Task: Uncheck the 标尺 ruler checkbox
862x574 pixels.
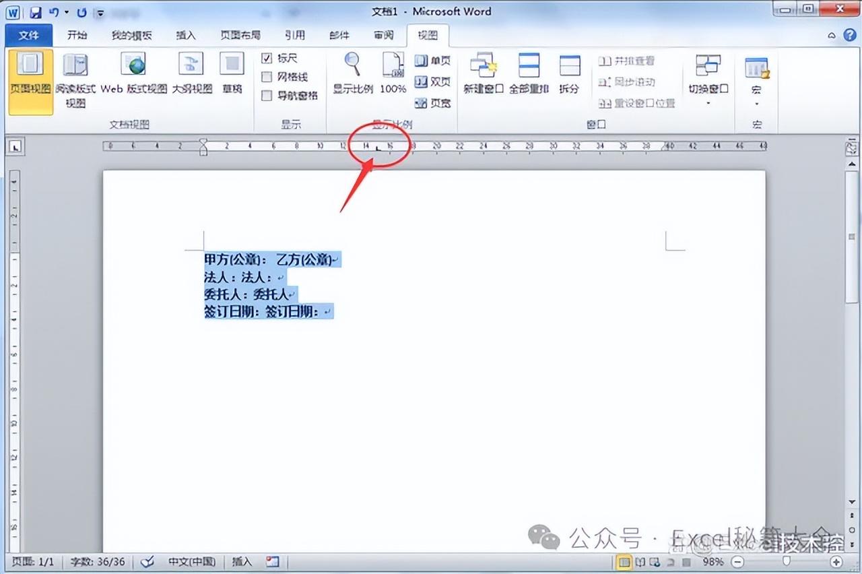Action: tap(267, 59)
